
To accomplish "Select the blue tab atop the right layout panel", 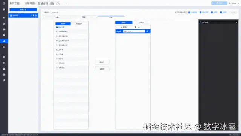I will pos(124,23).
